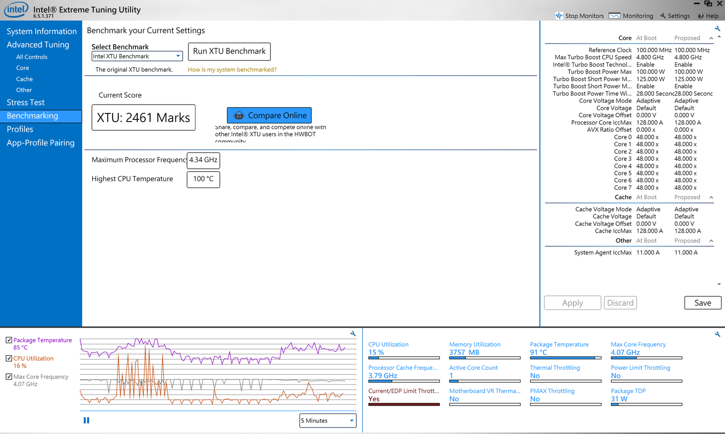Click Turbo Boost Power Max proposed 100.000 W
The image size is (725, 434).
point(689,72)
